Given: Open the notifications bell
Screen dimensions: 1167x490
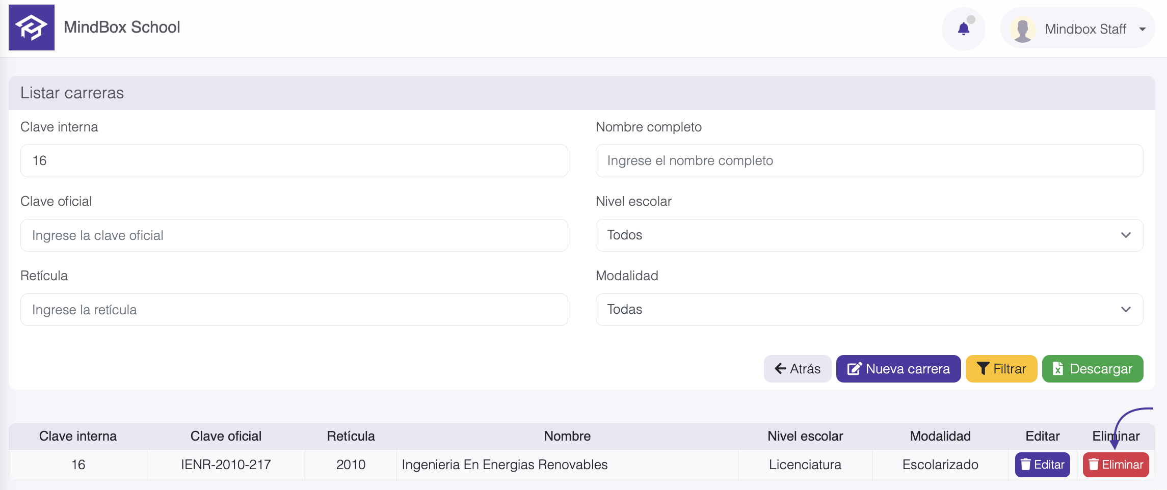Looking at the screenshot, I should [x=963, y=29].
